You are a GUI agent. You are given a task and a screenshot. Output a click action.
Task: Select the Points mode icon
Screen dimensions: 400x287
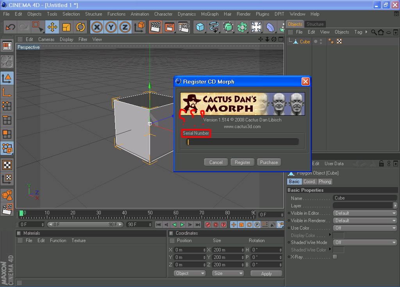coord(7,106)
